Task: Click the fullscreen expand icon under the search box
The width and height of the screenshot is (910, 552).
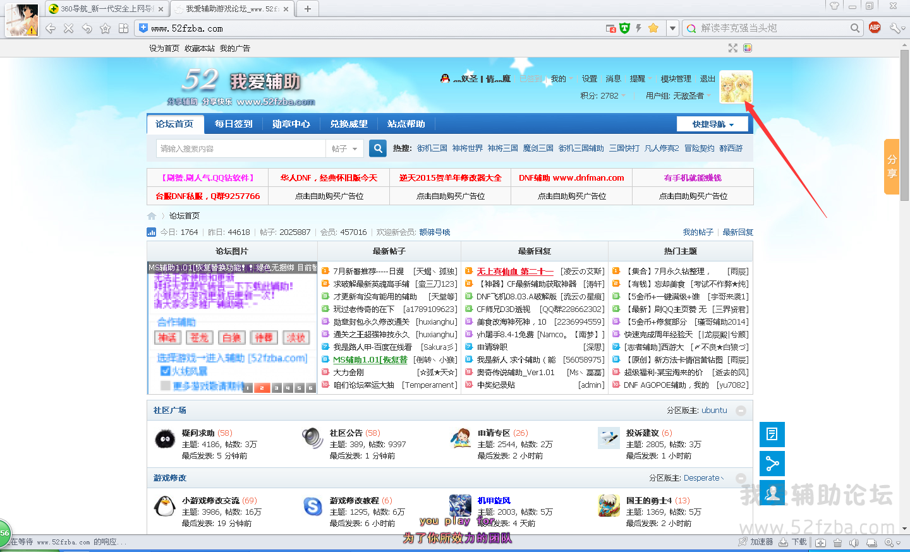Action: [x=733, y=48]
